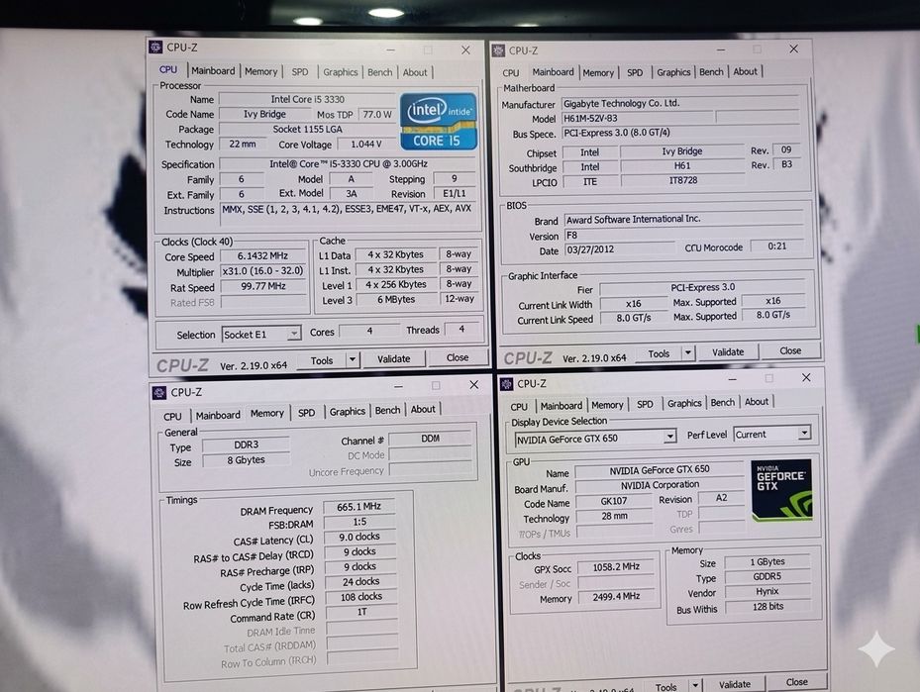Open About tab in the processor window

415,72
